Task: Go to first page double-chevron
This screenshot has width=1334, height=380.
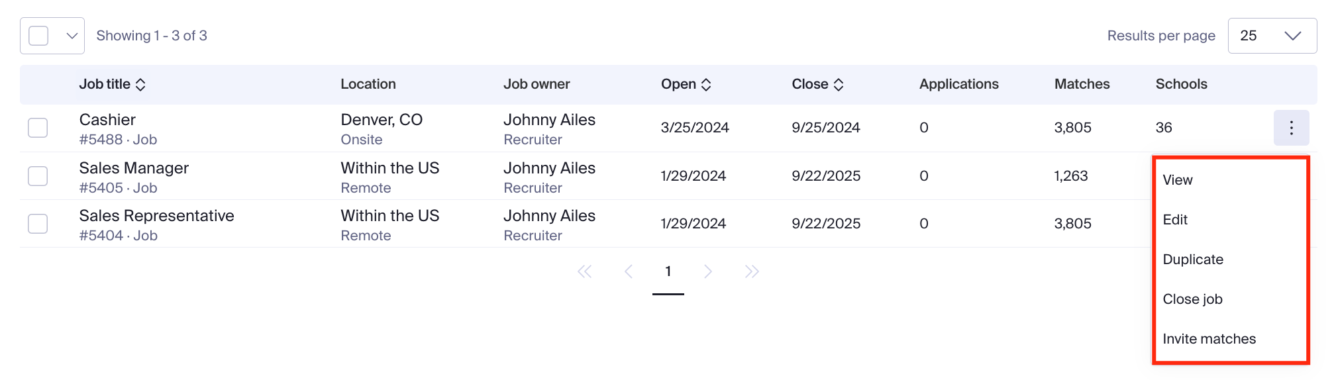Action: pos(584,271)
